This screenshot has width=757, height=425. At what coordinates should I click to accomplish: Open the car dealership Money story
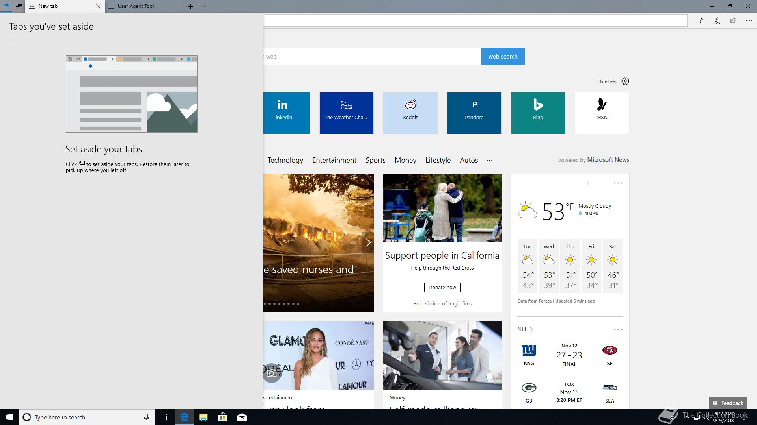click(x=442, y=355)
